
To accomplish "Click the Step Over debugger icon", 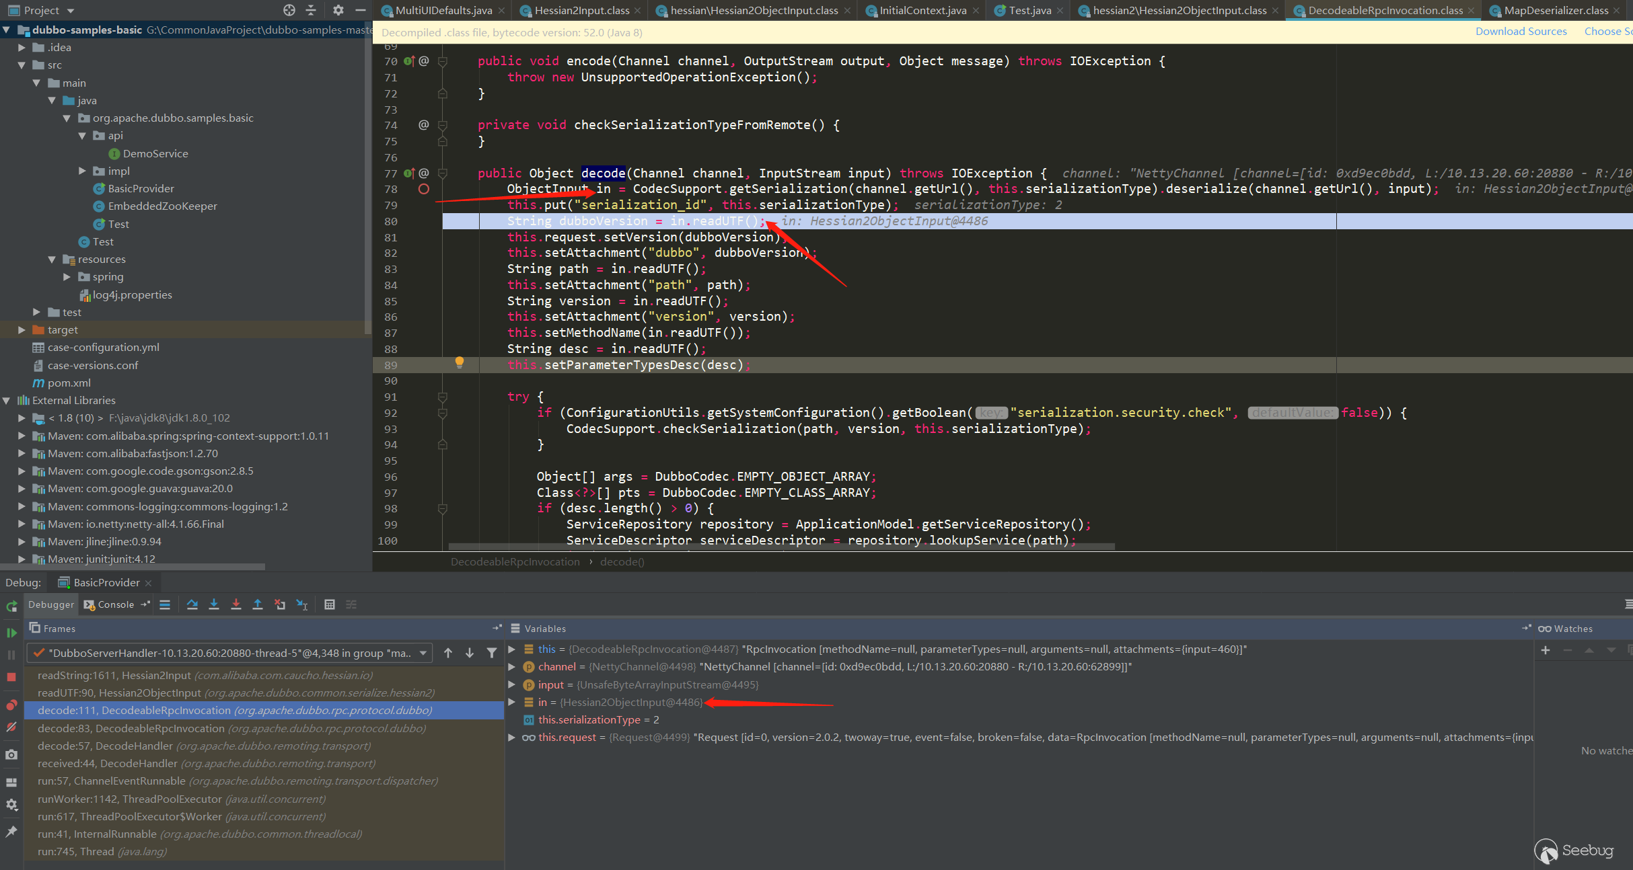I will point(192,604).
